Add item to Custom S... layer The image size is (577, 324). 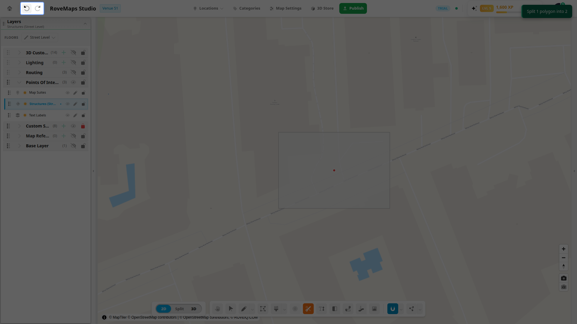pyautogui.click(x=64, y=126)
